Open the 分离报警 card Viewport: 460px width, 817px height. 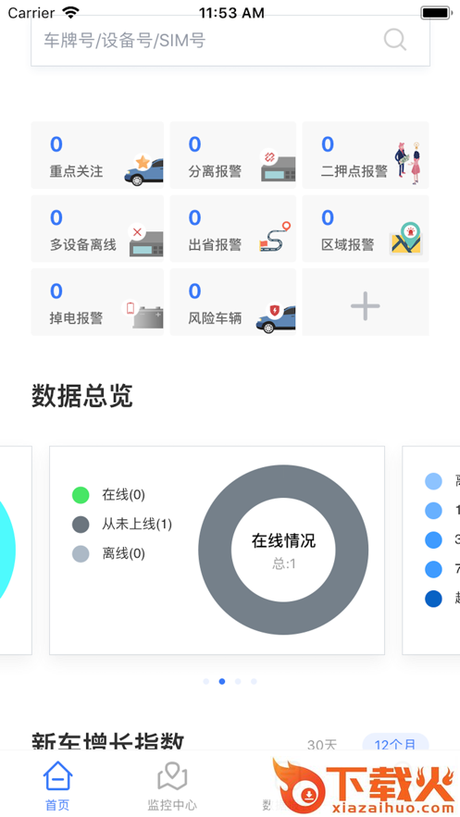pyautogui.click(x=233, y=155)
